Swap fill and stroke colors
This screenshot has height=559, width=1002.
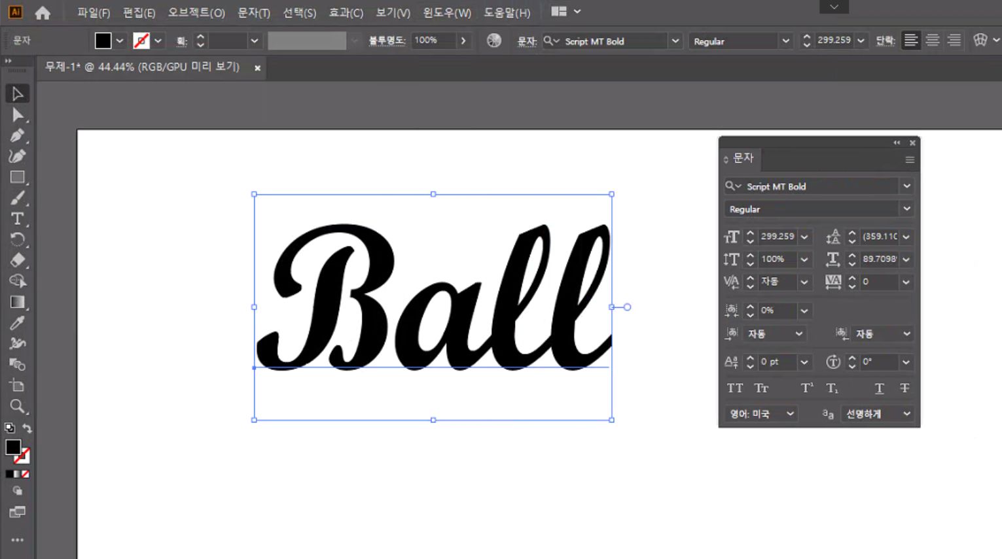pyautogui.click(x=27, y=428)
